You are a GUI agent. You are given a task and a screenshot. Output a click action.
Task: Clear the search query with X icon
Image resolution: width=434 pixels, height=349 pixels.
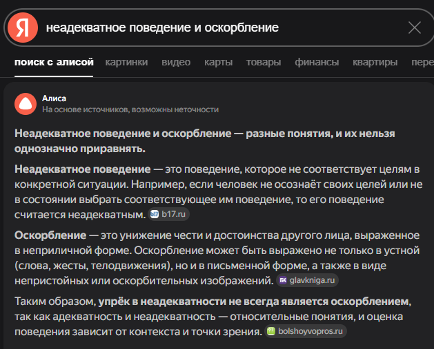[415, 28]
